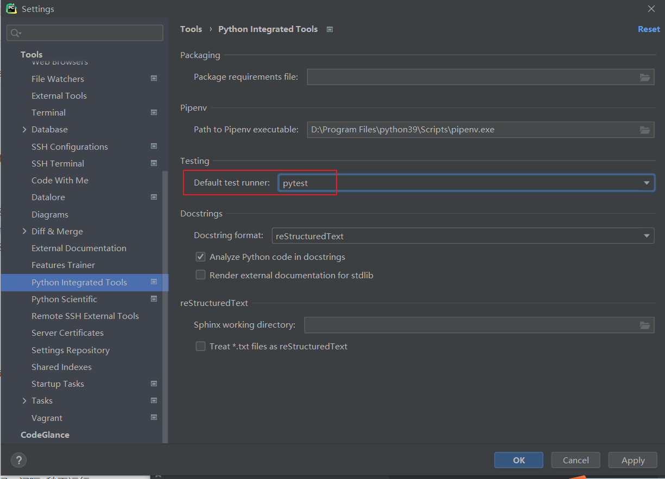Click the search magnifier icon

pos(15,33)
